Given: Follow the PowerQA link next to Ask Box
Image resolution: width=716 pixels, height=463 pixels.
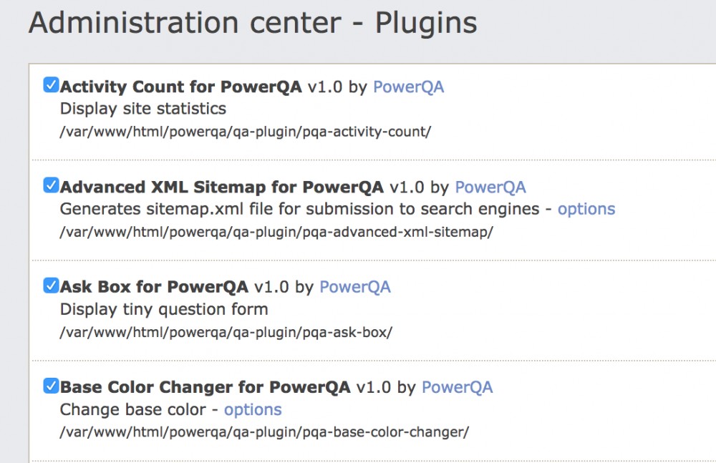Looking at the screenshot, I should click(354, 288).
